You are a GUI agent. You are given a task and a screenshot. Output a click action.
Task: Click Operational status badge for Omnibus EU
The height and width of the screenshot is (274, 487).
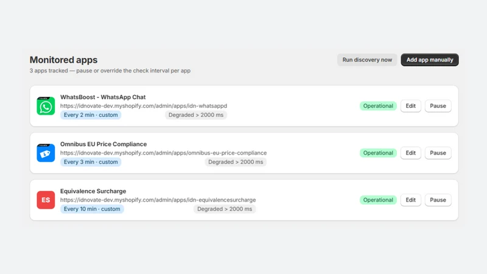click(x=378, y=153)
